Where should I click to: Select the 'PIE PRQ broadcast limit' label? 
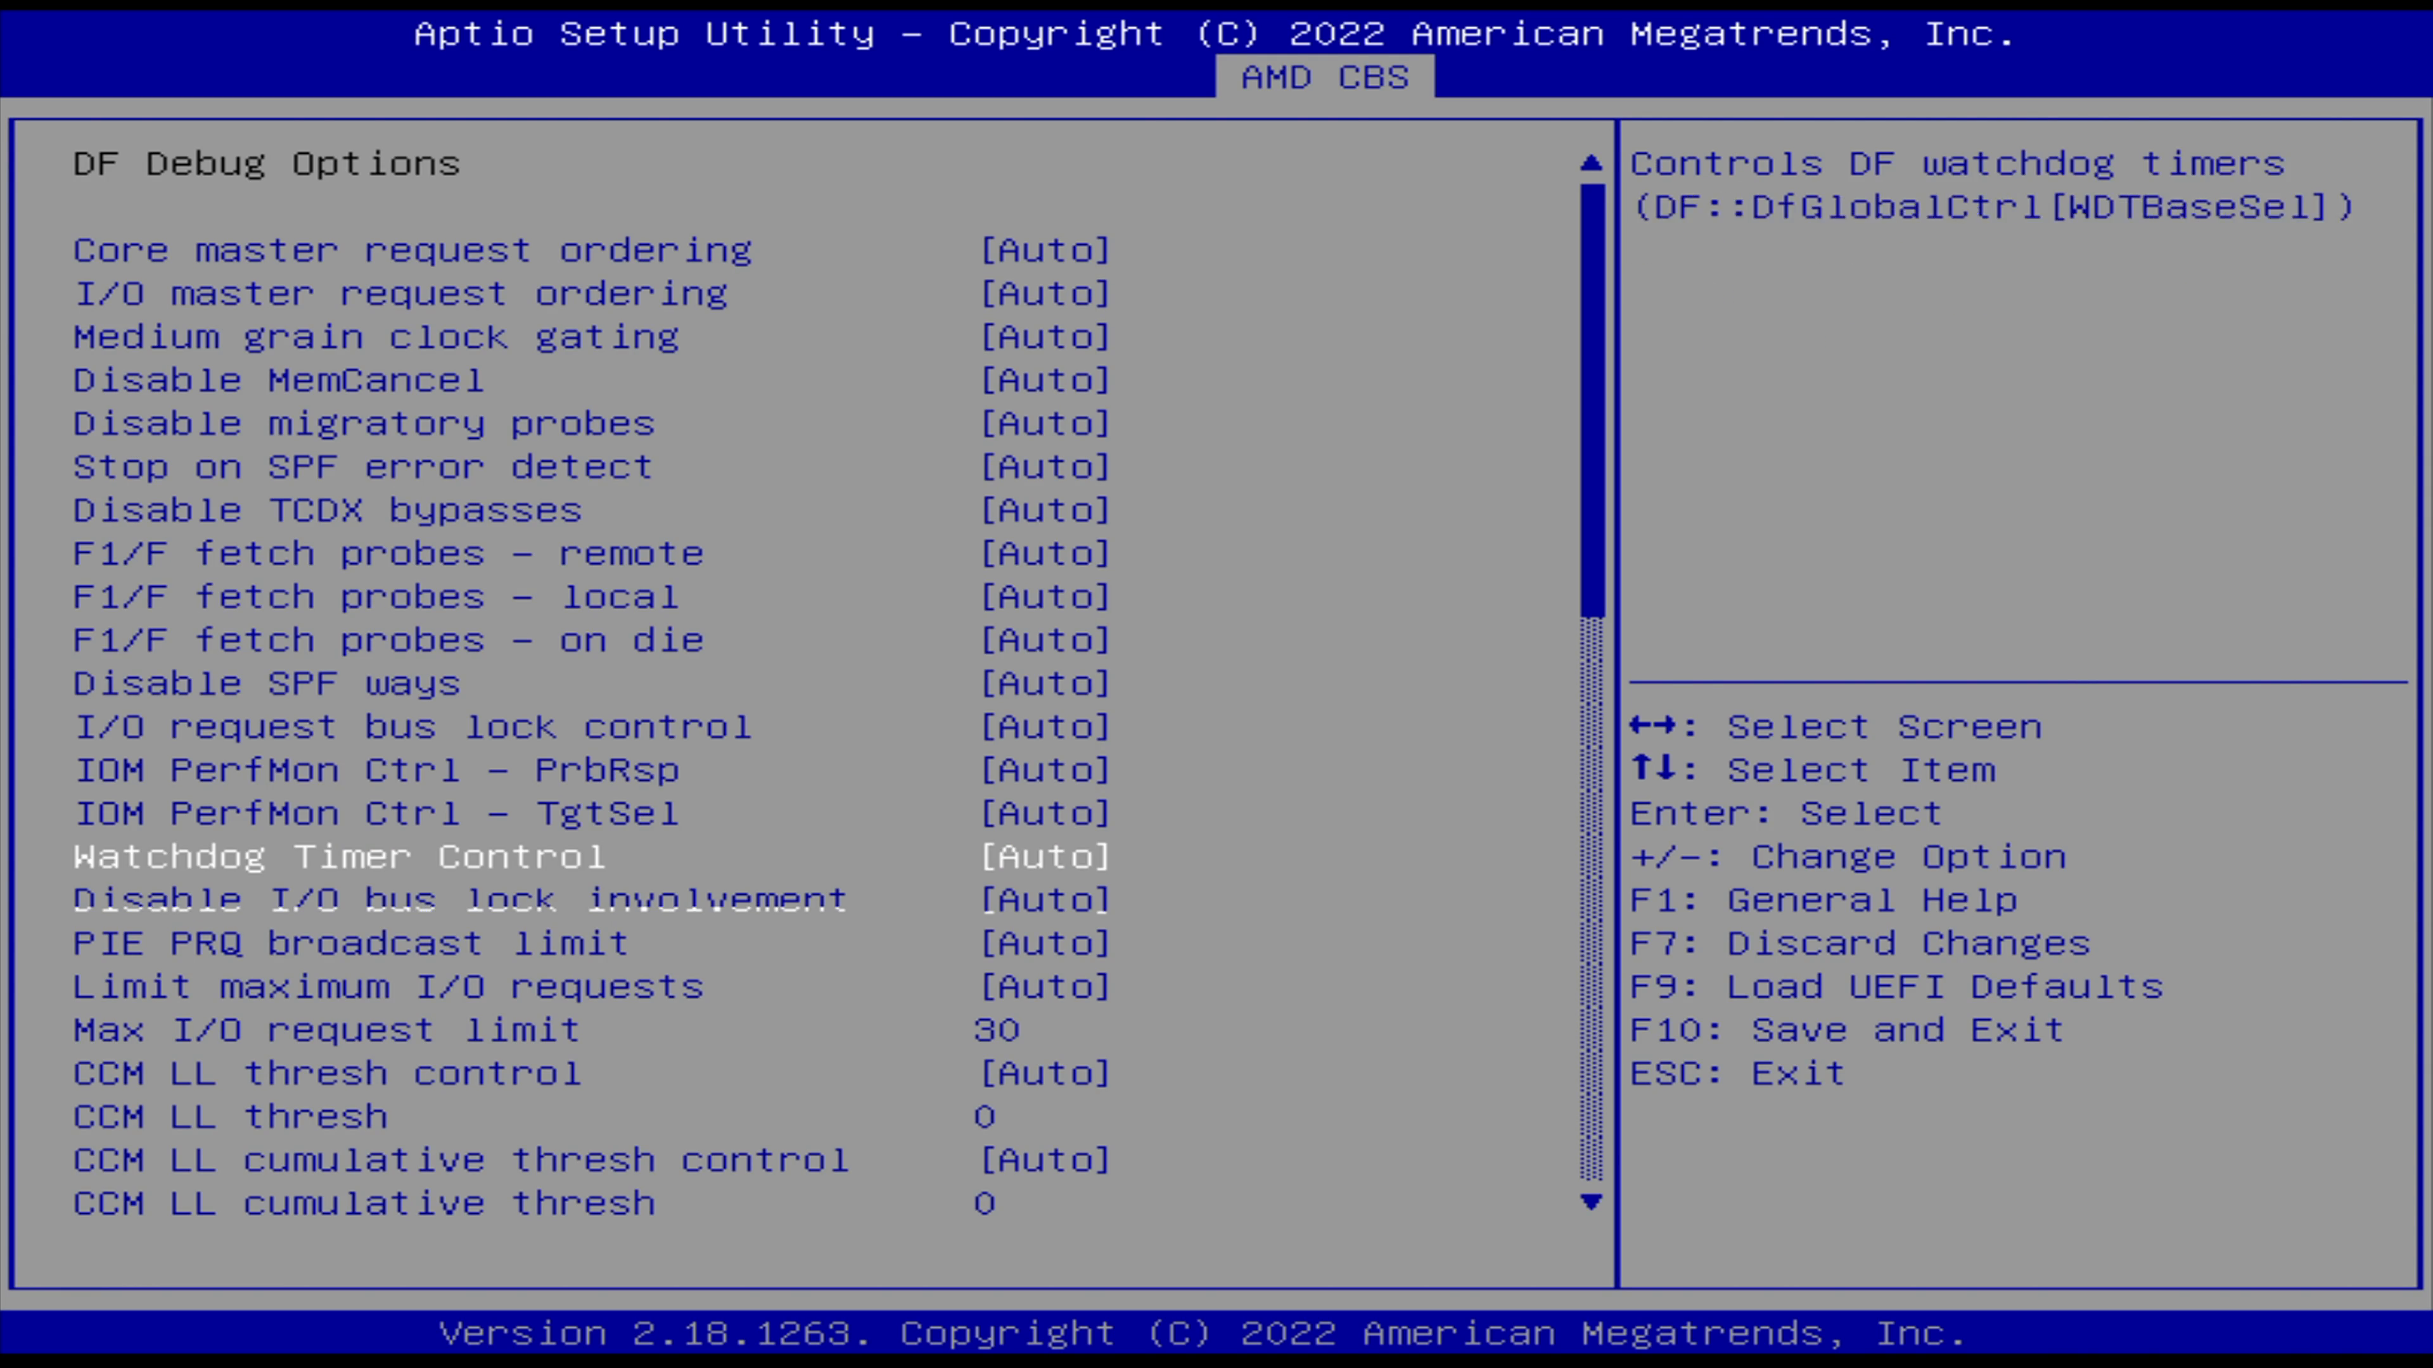(x=352, y=943)
